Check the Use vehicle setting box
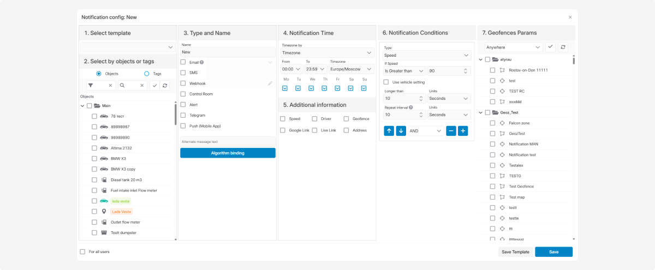This screenshot has height=270, width=655. [x=386, y=82]
